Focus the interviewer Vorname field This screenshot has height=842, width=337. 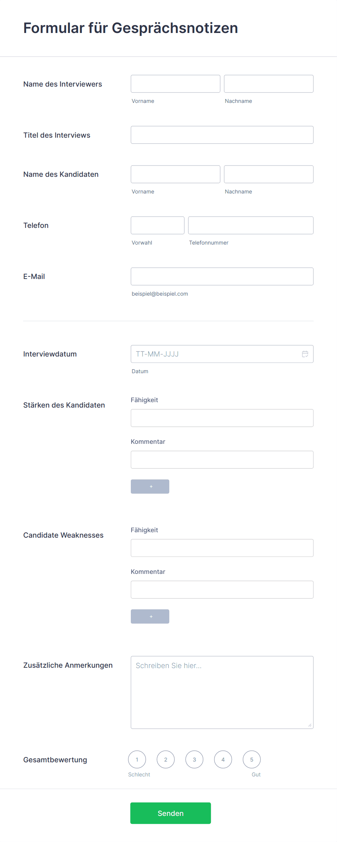175,84
